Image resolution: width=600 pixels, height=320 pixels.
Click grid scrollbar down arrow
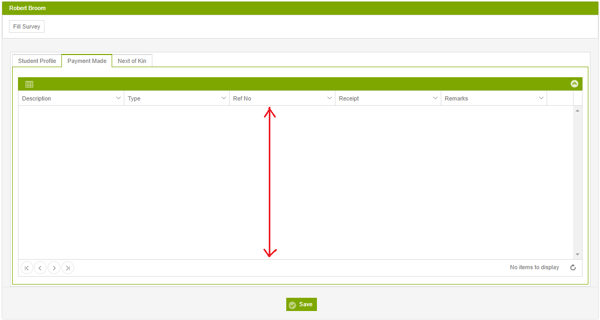[577, 254]
